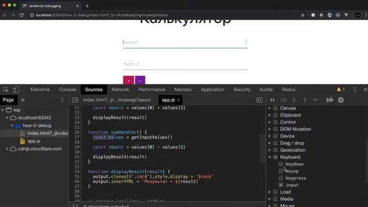Open Chrome three-dot menu
The height and width of the screenshot is (207, 368).
coord(366,15)
